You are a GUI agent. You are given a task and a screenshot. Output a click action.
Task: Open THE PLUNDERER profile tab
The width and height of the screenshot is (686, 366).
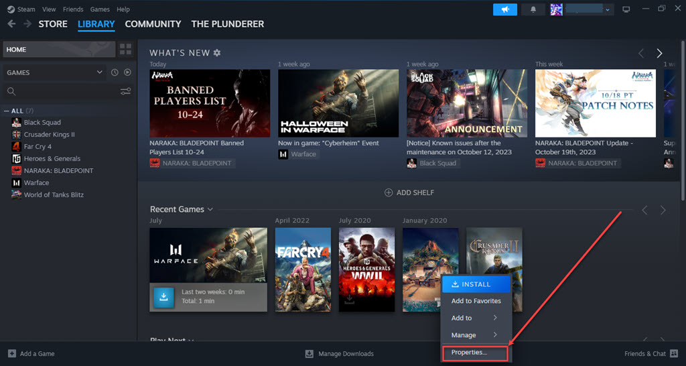point(228,24)
